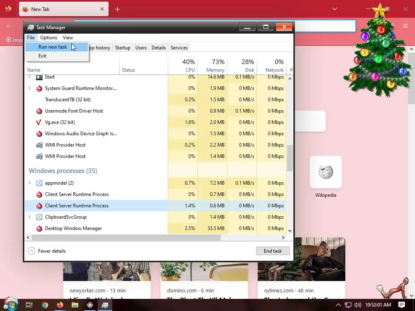Click the File menu header

pyautogui.click(x=31, y=38)
